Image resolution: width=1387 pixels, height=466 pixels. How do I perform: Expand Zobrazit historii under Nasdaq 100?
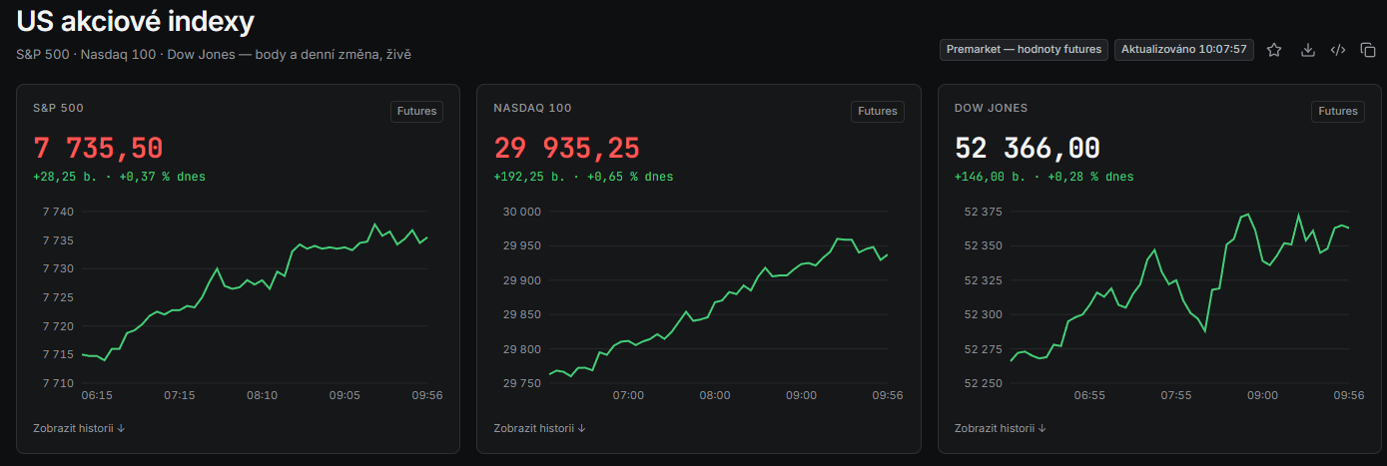pos(539,428)
